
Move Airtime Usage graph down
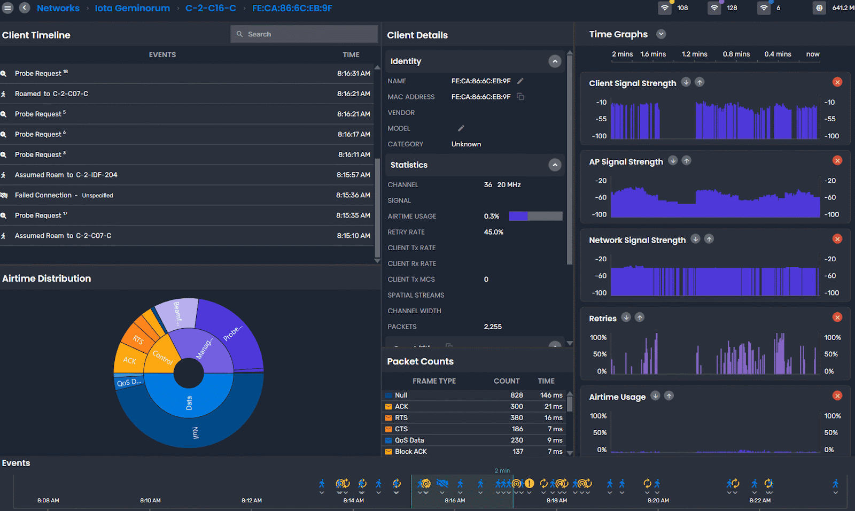point(655,396)
